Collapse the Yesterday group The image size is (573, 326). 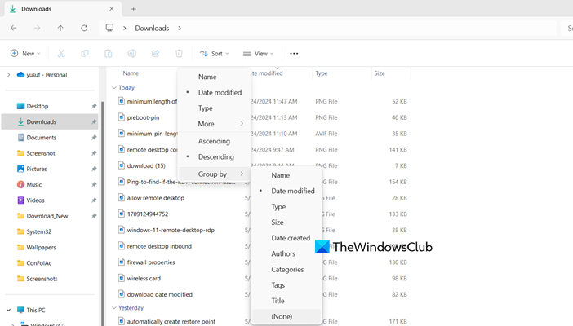pos(114,308)
